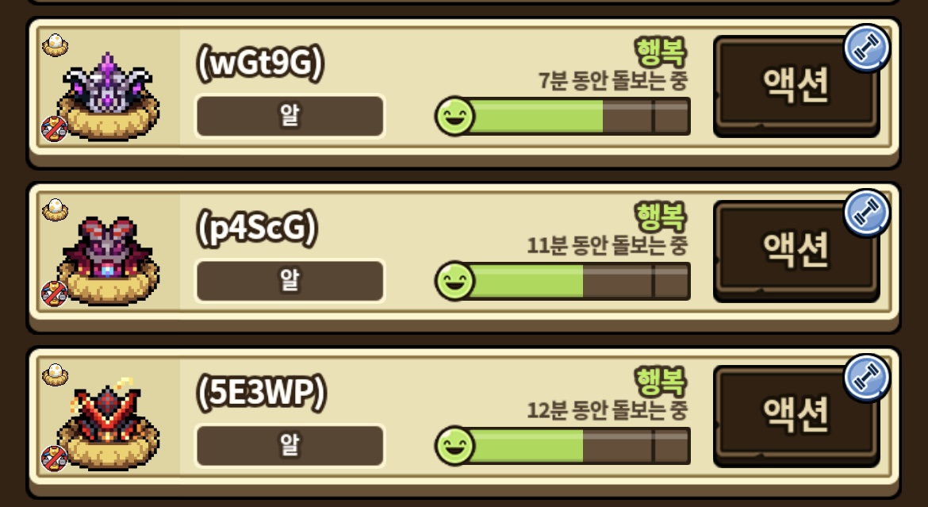Open 액션 button for 5E3WP
The image size is (928, 507).
[x=796, y=416]
